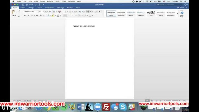Open Slack from the dock
Image resolution: width=199 pixels, height=112 pixels.
[131, 107]
